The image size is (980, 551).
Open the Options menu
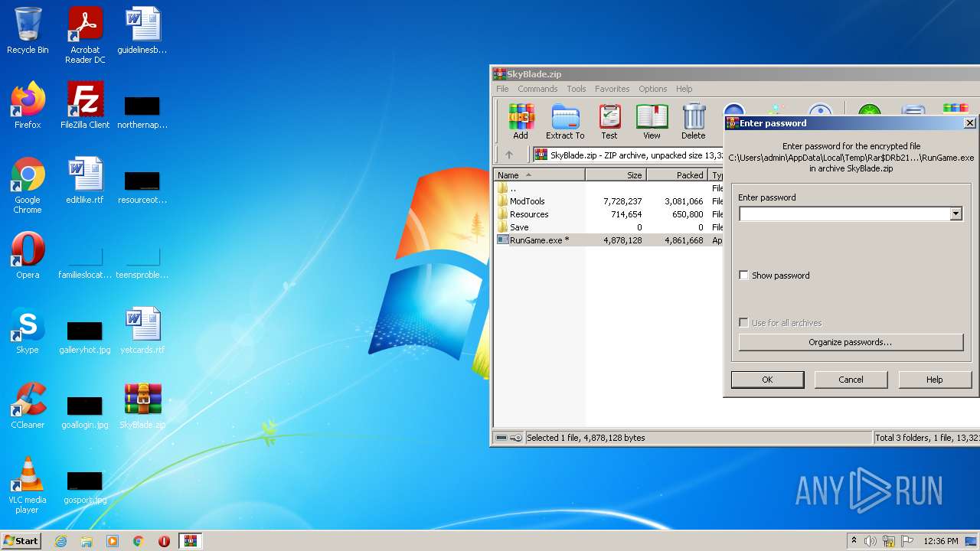[653, 89]
